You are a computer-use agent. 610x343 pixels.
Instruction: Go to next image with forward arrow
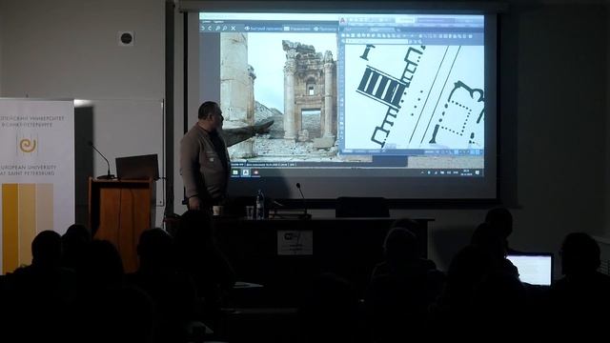[x=203, y=29]
